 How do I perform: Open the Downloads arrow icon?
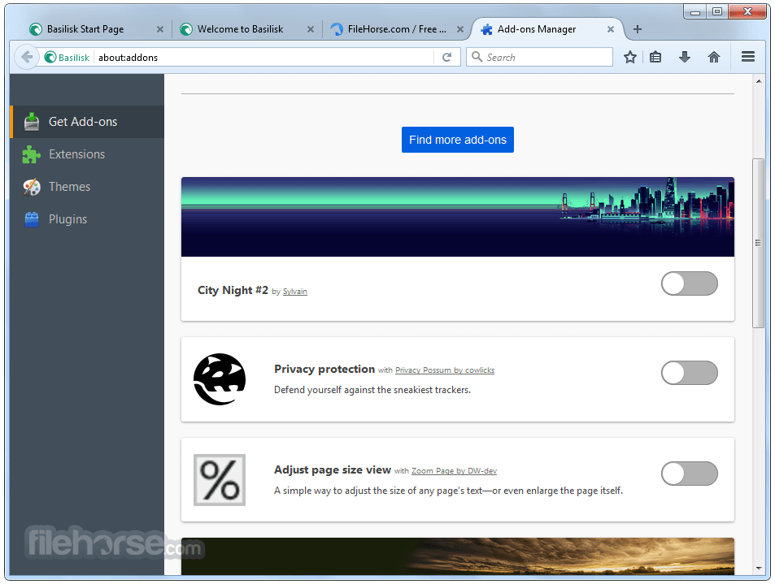coord(685,58)
